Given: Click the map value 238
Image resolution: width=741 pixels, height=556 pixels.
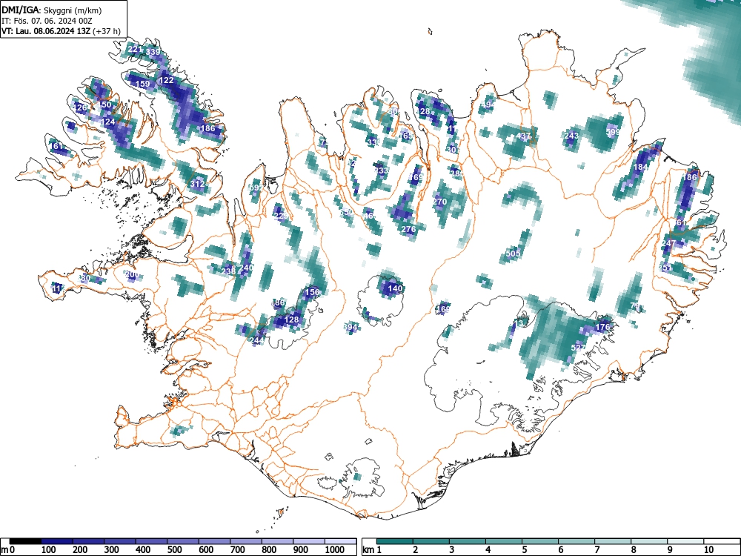Looking at the screenshot, I should coord(228,271).
